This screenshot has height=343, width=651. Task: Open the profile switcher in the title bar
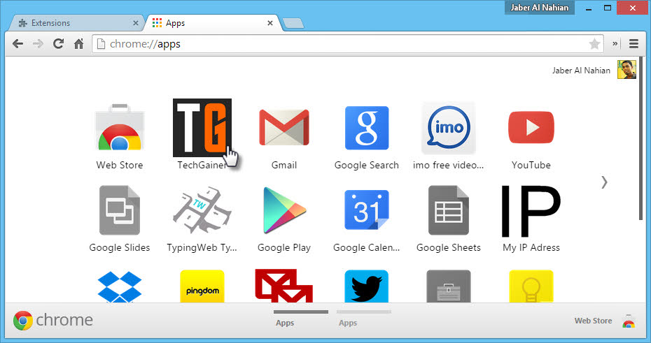coord(539,8)
